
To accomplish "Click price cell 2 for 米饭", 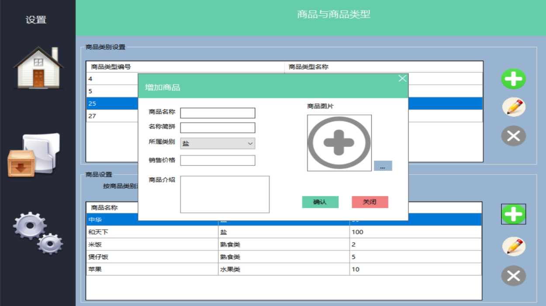I will pos(416,244).
